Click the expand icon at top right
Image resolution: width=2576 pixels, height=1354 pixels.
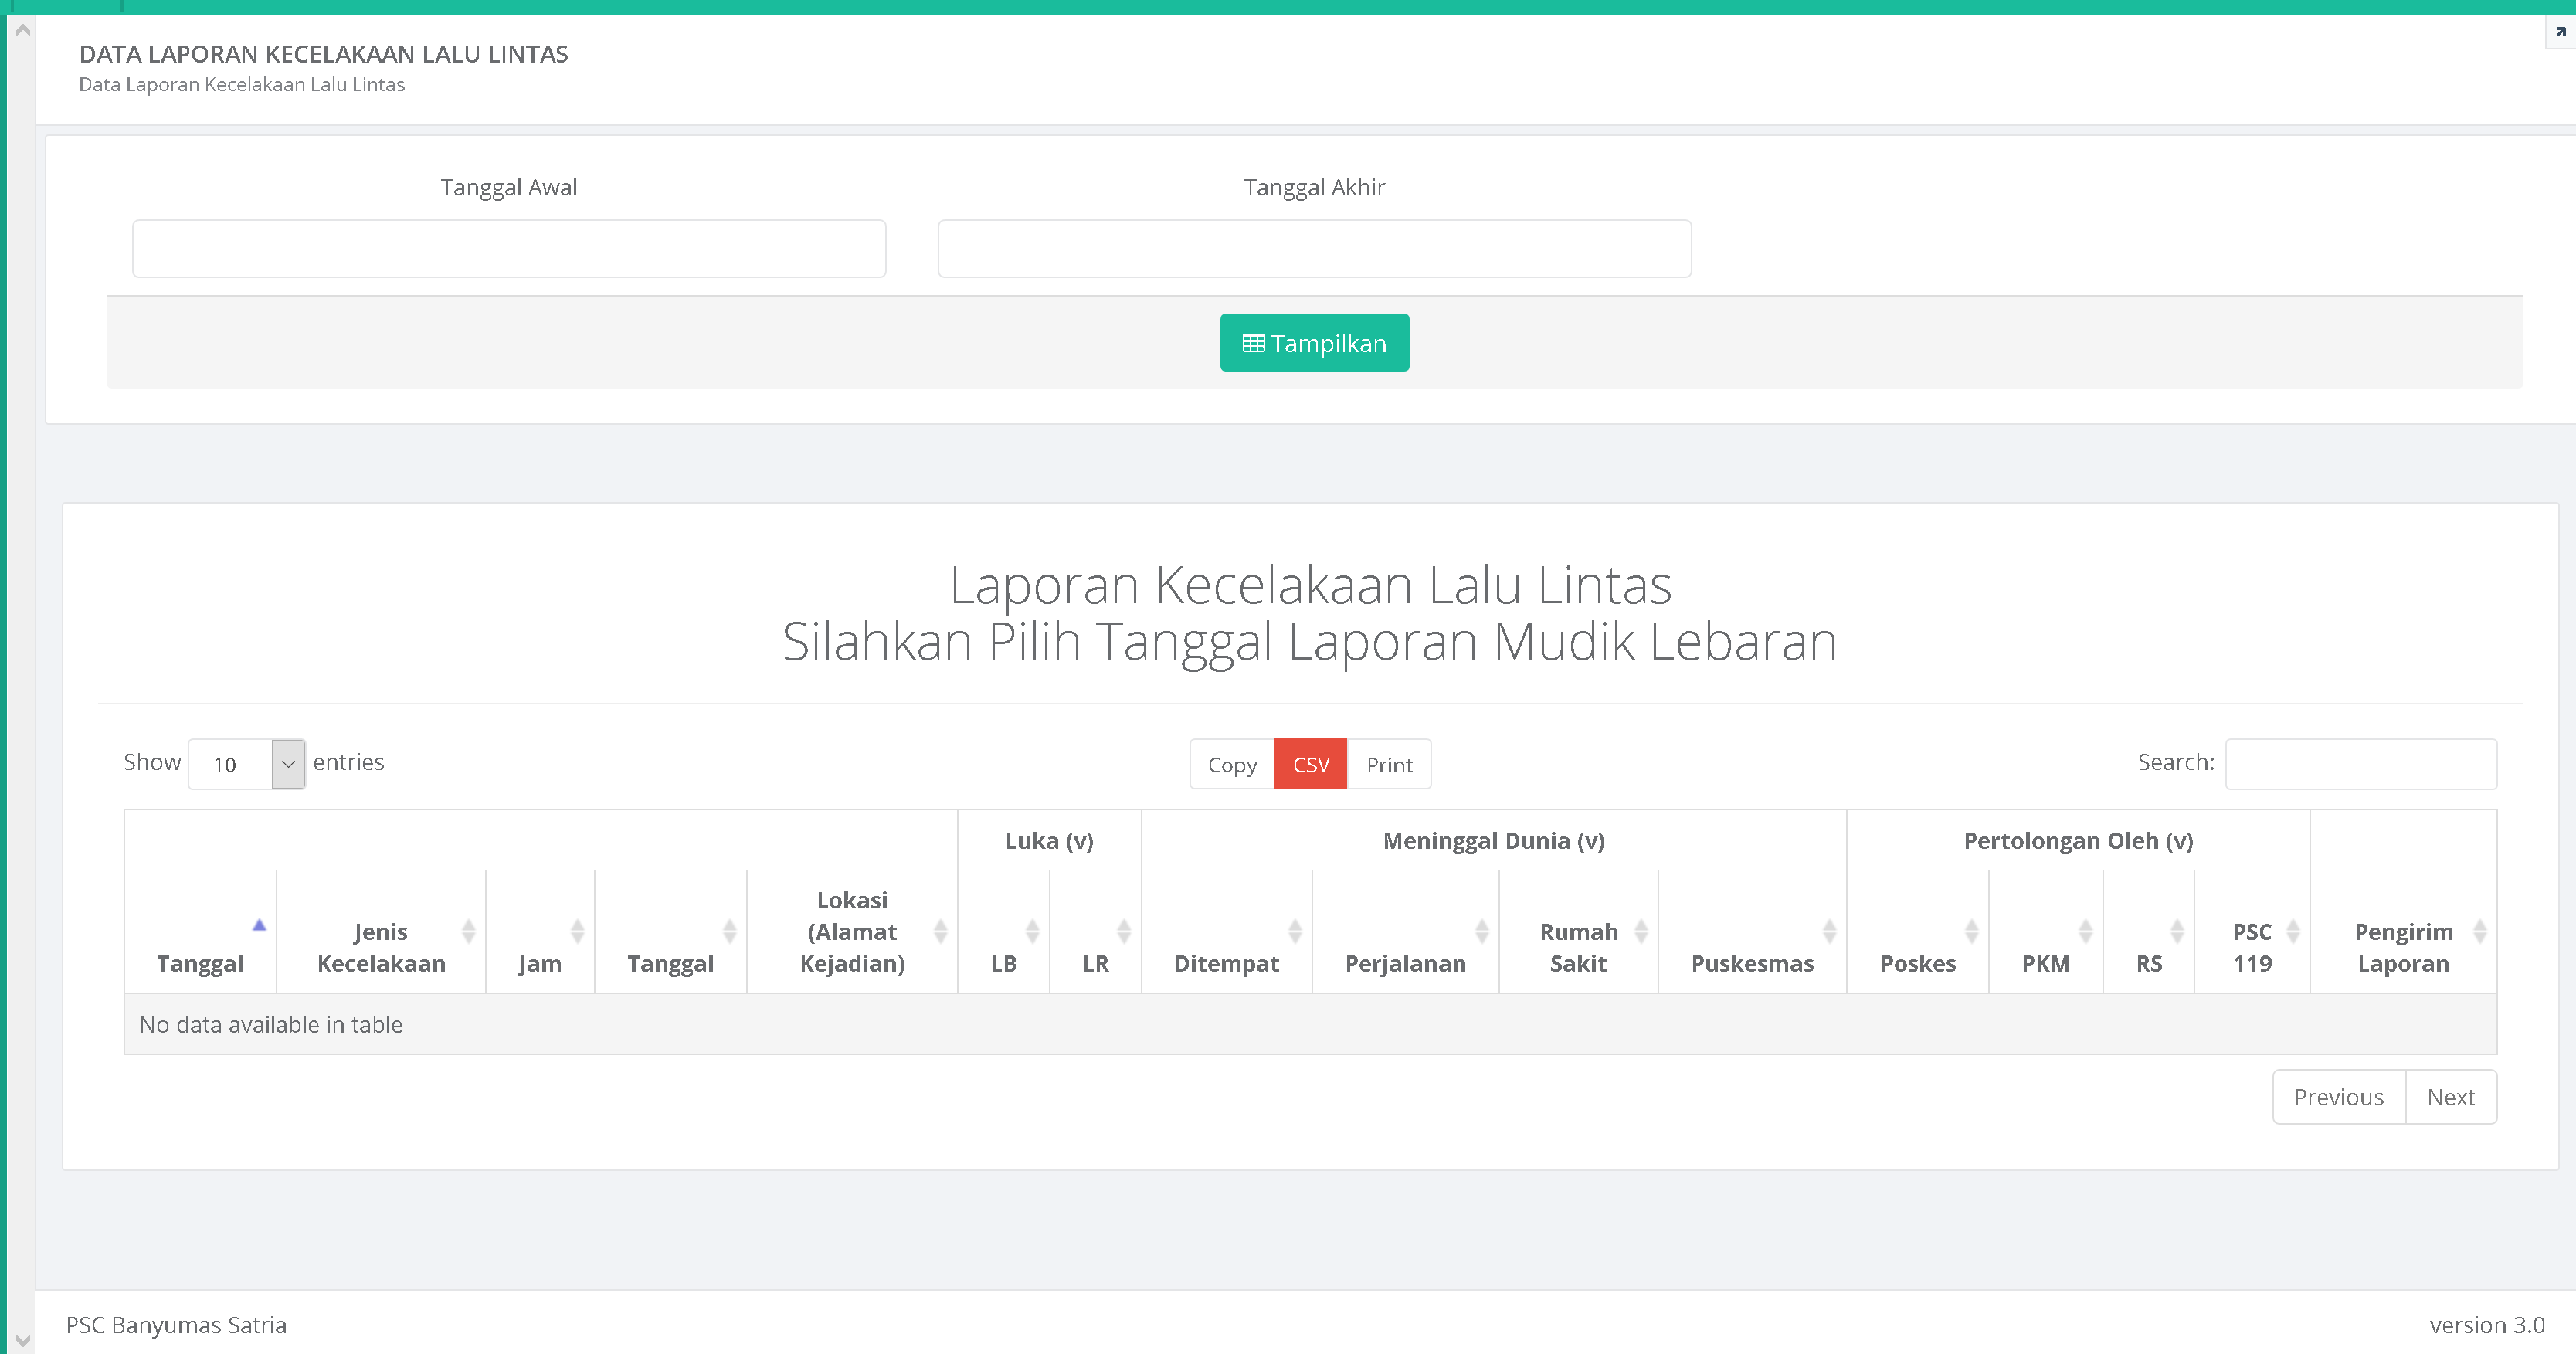pyautogui.click(x=2560, y=31)
